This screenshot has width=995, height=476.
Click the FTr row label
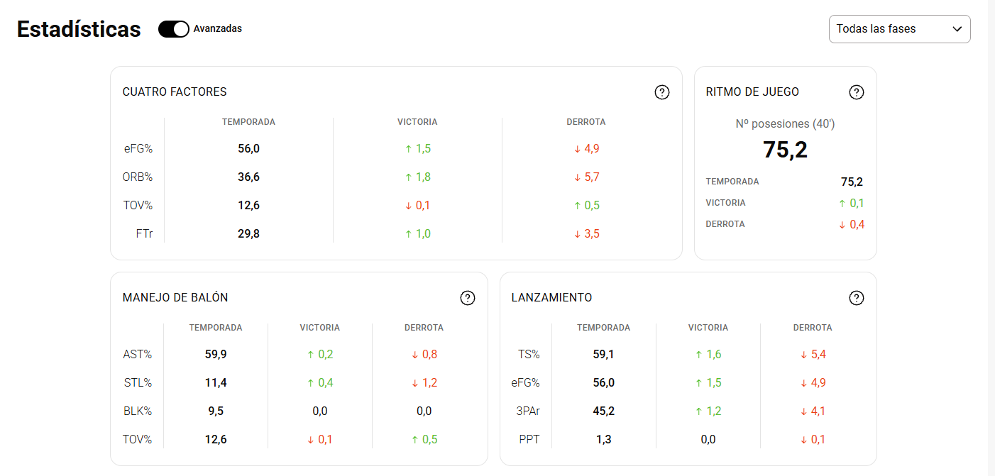pyautogui.click(x=144, y=233)
